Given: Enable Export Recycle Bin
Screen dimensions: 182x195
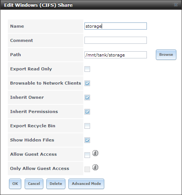Looking at the screenshot, I should click(87, 126).
